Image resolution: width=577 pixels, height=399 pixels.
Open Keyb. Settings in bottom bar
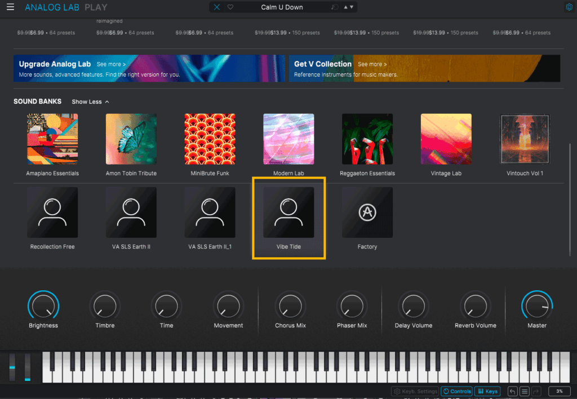[415, 391]
